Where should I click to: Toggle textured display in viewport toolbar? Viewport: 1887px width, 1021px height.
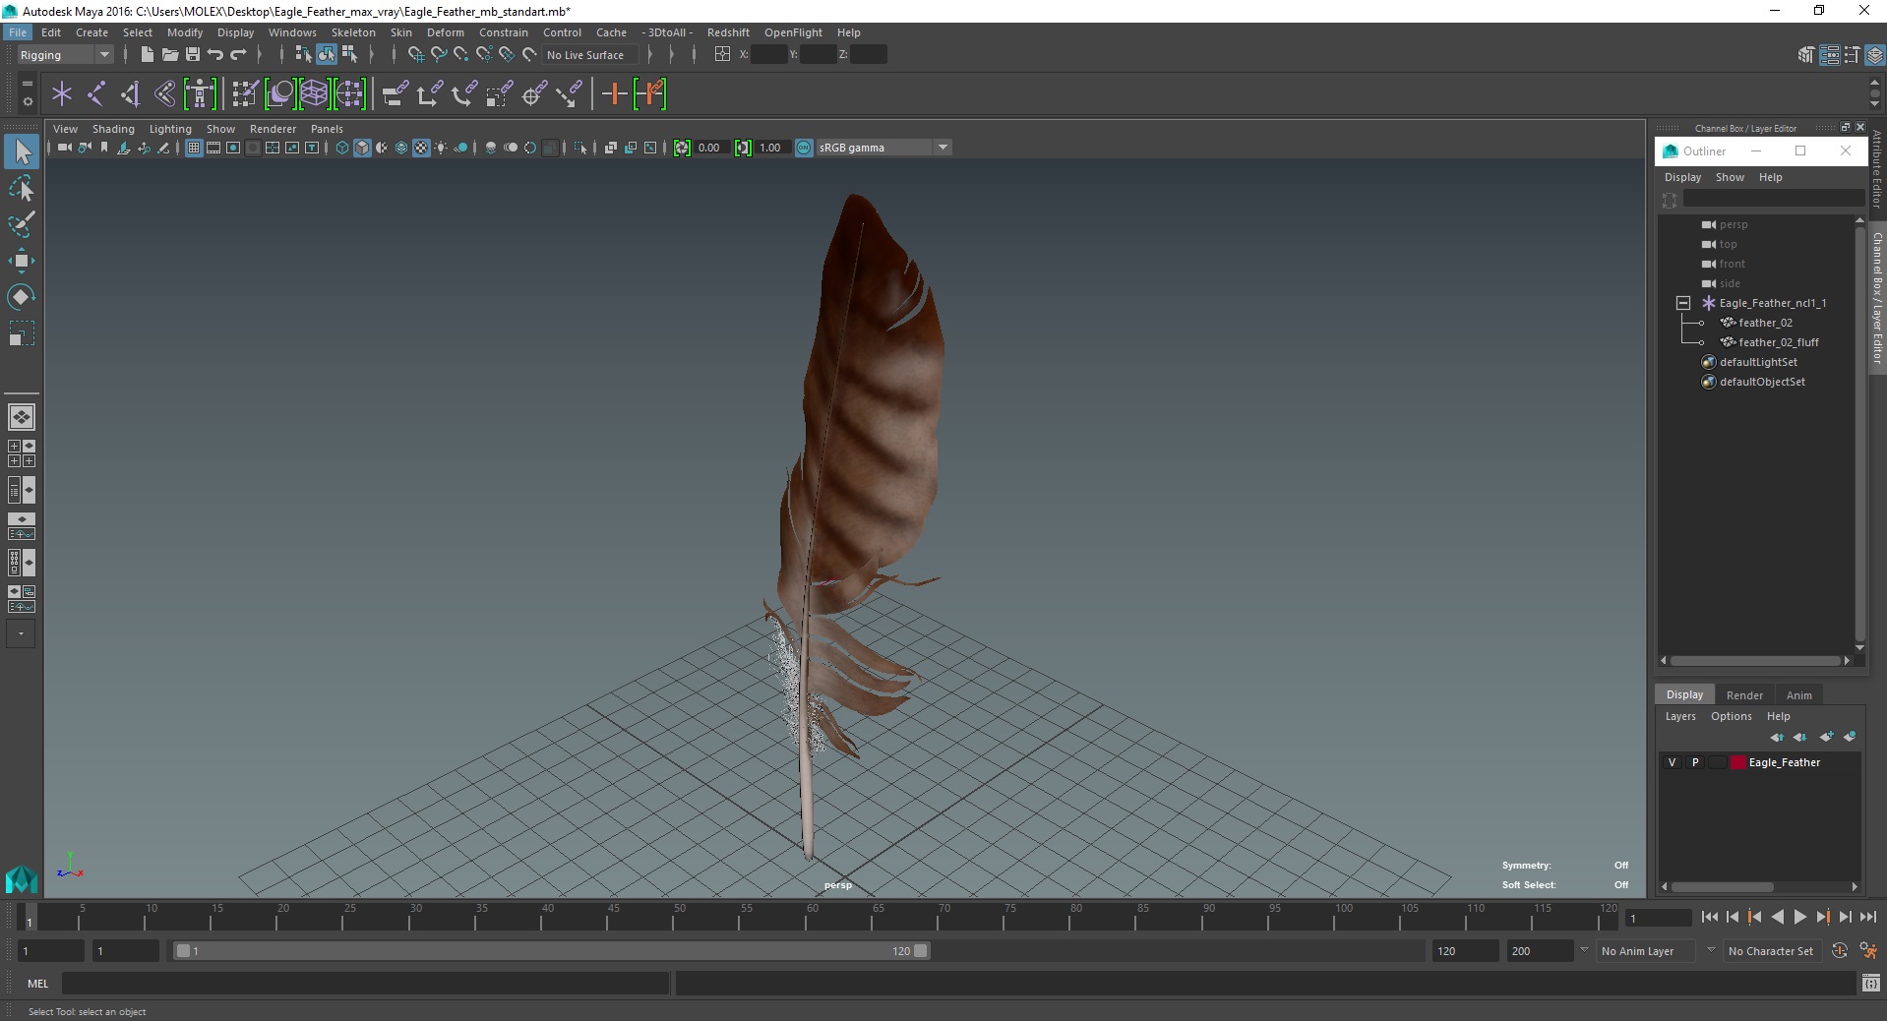[x=421, y=148]
